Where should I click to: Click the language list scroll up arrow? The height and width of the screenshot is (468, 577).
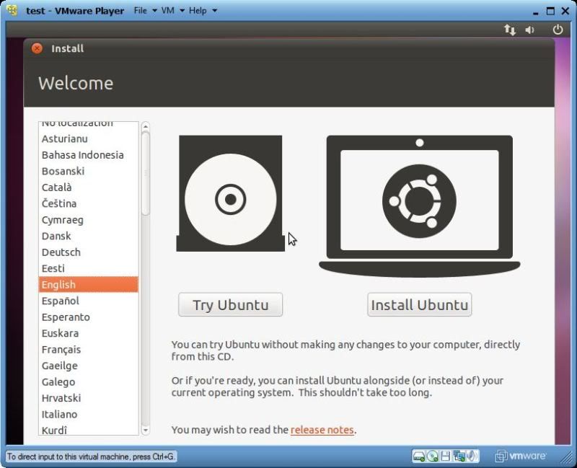click(x=146, y=126)
